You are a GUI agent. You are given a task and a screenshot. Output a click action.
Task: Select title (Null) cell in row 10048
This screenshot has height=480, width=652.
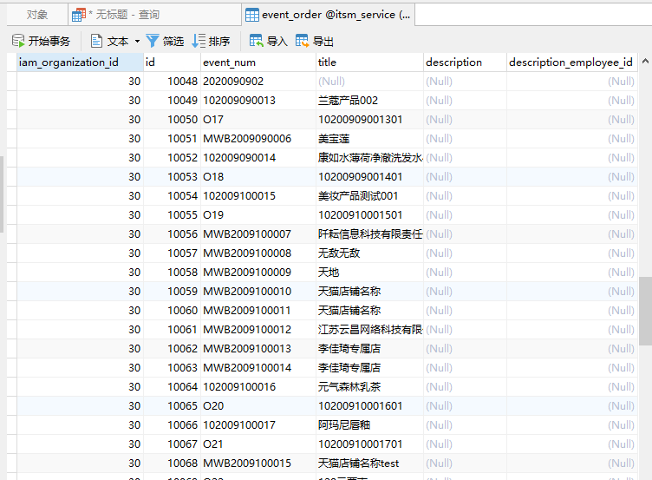tap(369, 82)
